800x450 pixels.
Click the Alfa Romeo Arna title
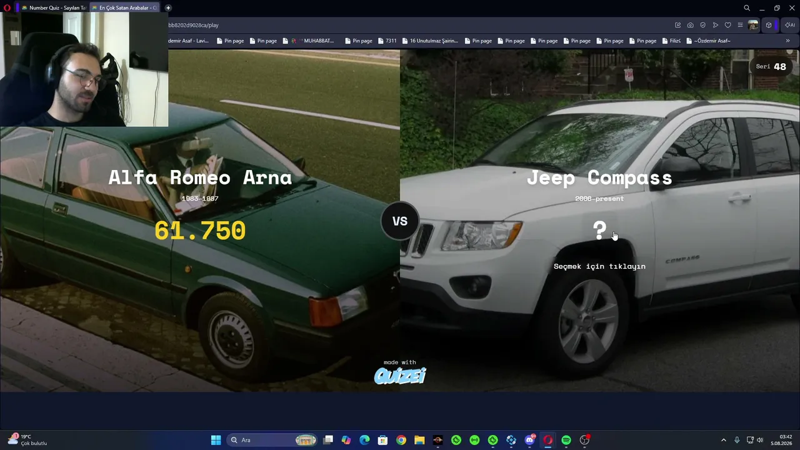pyautogui.click(x=200, y=177)
